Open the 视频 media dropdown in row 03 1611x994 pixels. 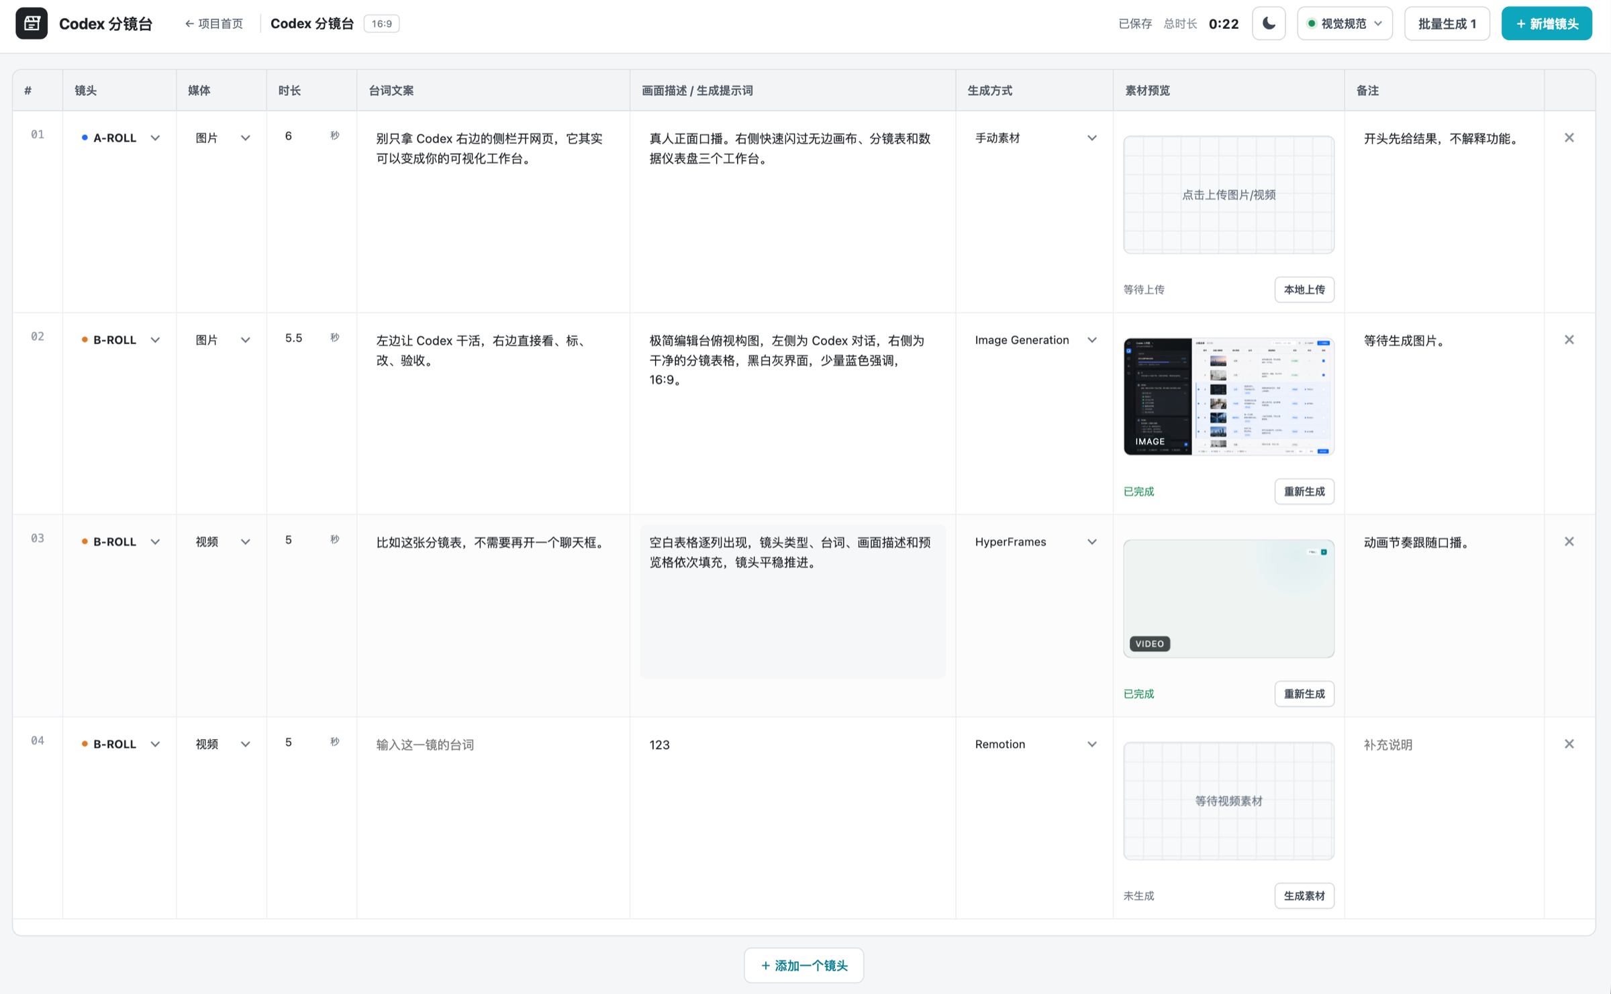coord(222,542)
